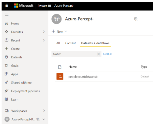
Task: Expand the Favorites flyout chevron
Action: pos(44,32)
